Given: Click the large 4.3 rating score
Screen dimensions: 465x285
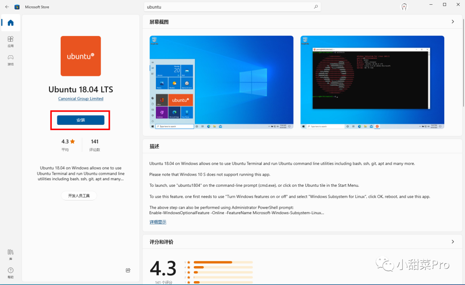Looking at the screenshot, I should click(163, 268).
